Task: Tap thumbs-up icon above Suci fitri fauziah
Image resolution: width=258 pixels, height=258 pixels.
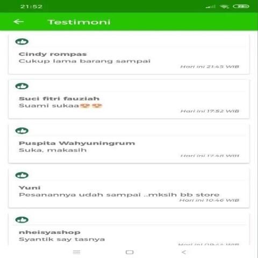Action: pyautogui.click(x=22, y=86)
